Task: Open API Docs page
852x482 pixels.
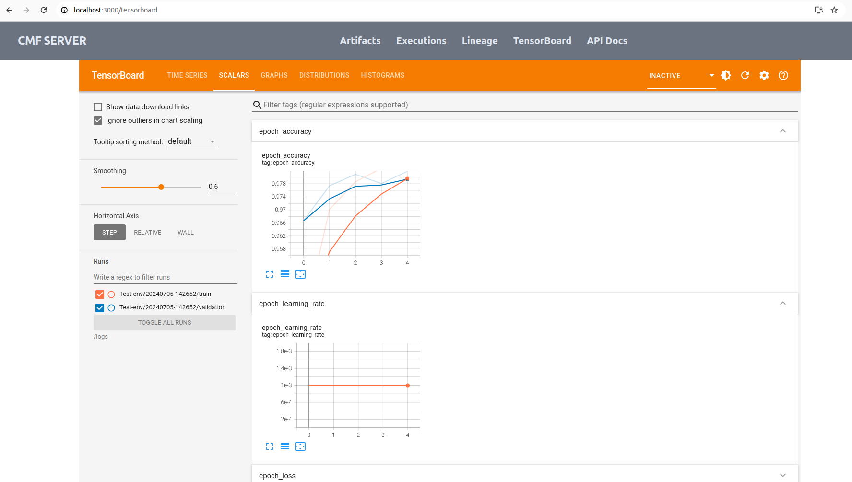Action: (x=607, y=41)
